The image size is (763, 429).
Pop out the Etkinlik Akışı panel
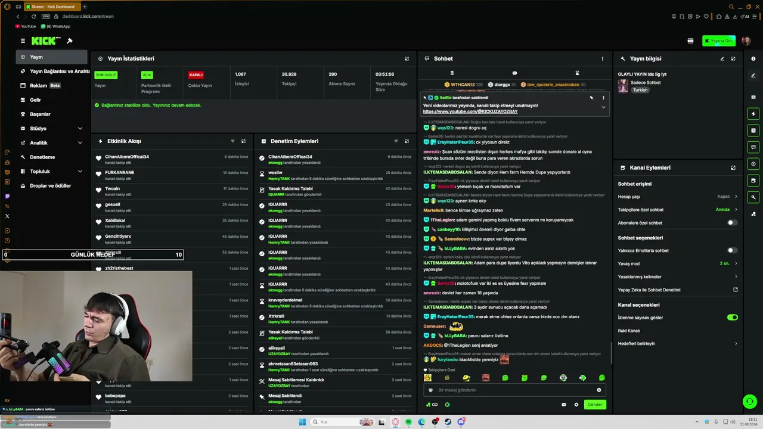(243, 141)
